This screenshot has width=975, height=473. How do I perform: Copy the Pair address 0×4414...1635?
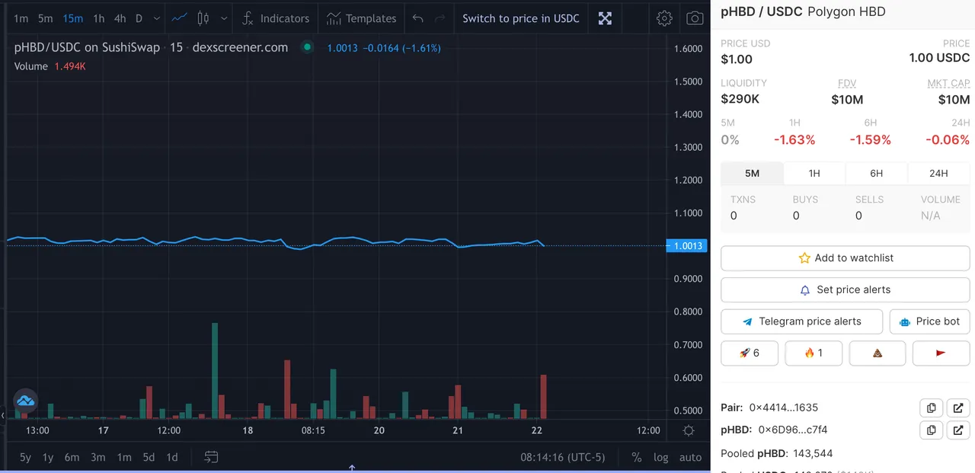pyautogui.click(x=931, y=407)
